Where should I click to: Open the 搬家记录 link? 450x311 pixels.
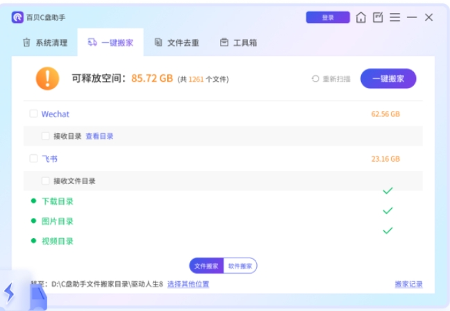[x=408, y=285]
